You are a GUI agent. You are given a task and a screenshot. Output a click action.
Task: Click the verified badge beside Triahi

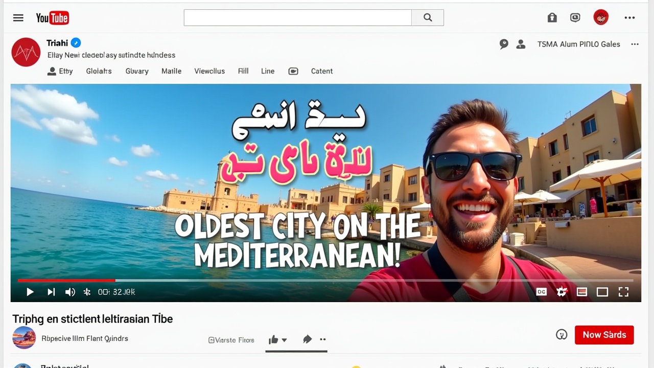76,43
